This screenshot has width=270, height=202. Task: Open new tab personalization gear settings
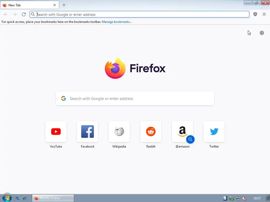click(x=262, y=33)
